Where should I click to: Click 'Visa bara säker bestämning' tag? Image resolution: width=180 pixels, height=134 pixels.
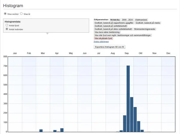107,32
